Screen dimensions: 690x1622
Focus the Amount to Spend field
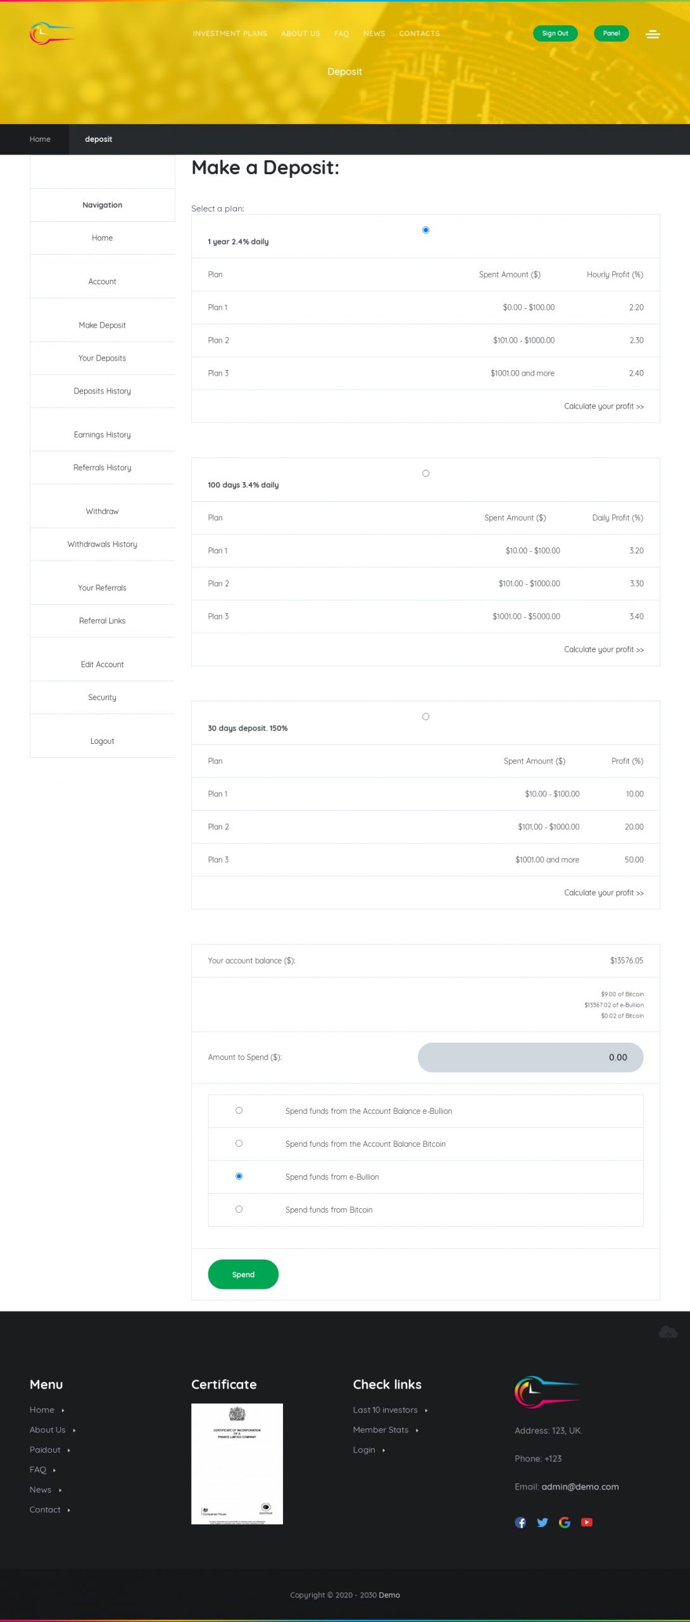tap(530, 1057)
